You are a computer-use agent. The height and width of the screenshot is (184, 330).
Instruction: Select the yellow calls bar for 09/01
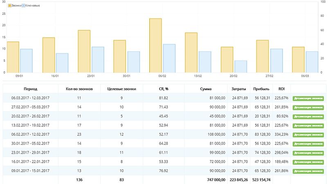tap(13, 57)
